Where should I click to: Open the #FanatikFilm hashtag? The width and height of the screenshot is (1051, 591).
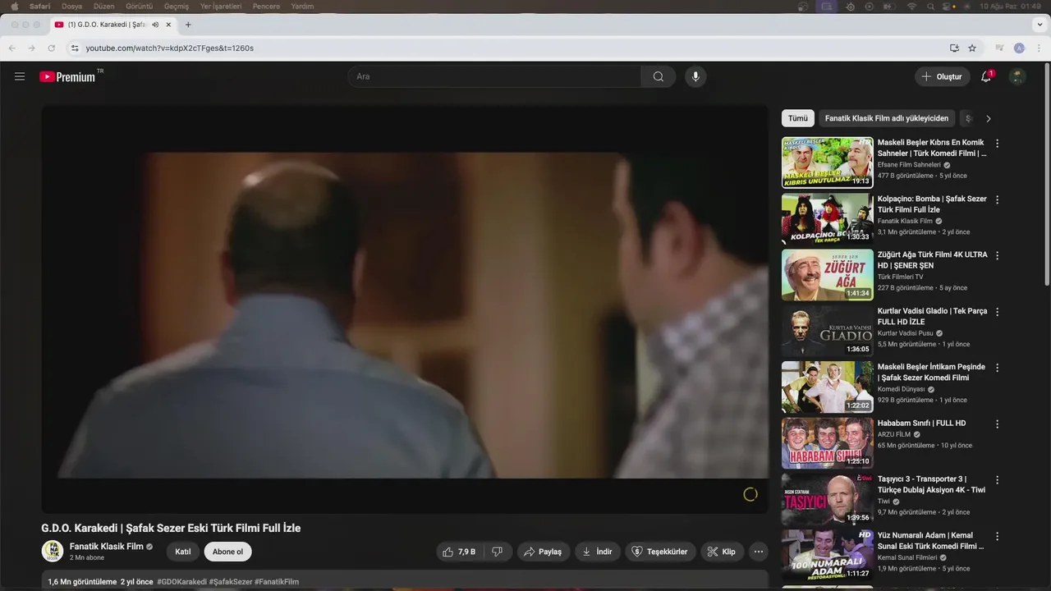pos(277,582)
